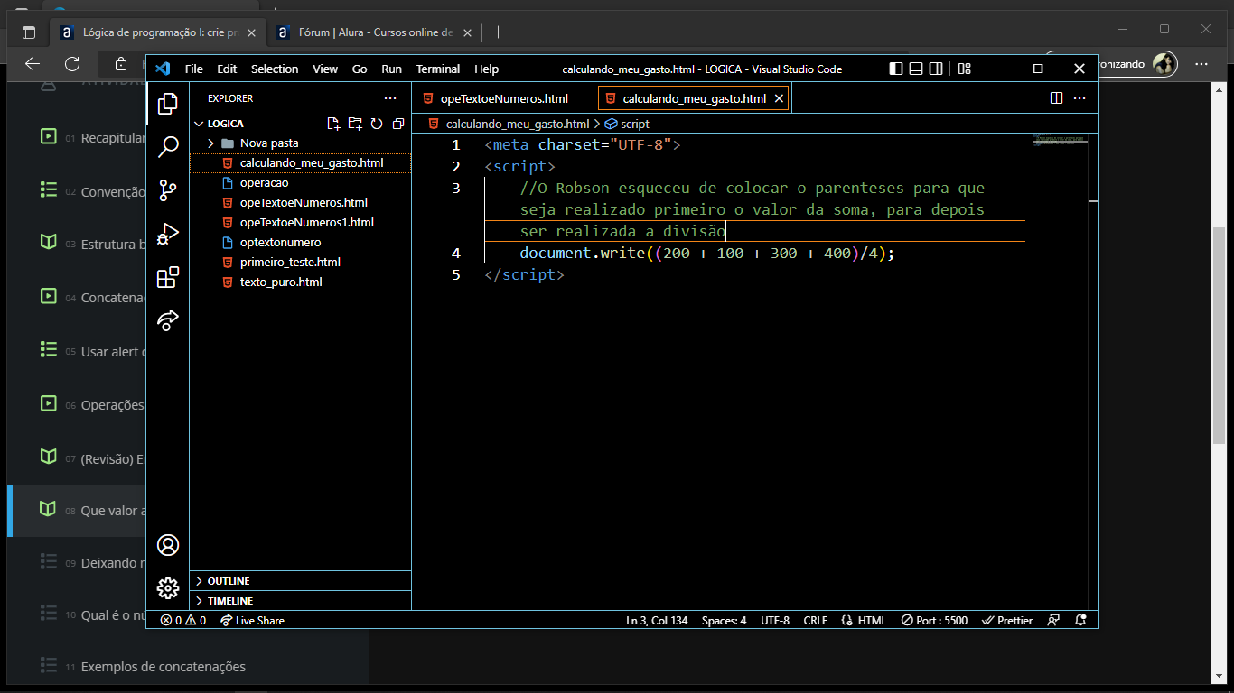This screenshot has width=1234, height=693.
Task: Click Ln 3, Col 134 status item
Action: coord(657,621)
